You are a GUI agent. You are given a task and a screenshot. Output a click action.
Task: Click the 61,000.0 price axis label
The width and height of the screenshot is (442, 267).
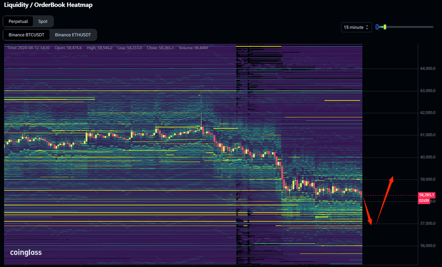coord(428,135)
